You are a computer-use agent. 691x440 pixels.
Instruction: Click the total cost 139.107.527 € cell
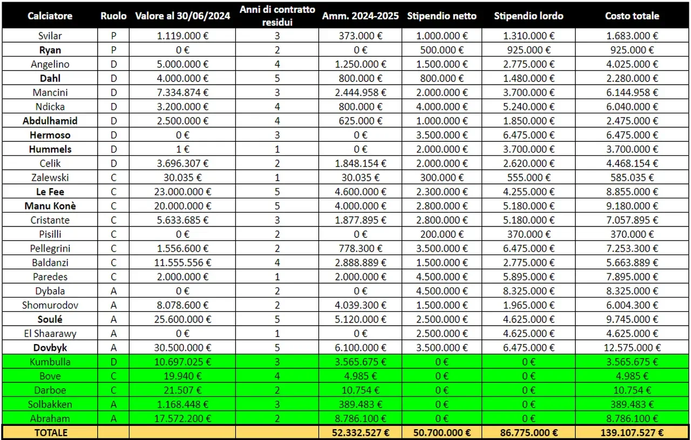pos(632,432)
